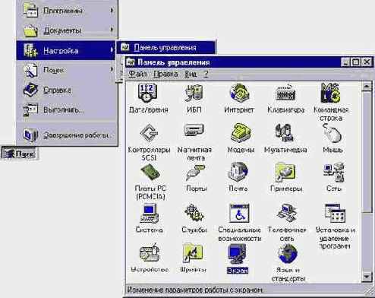This screenshot has width=375, height=298.
Task: Click the scrollbar up arrow in Control Panel
Action: click(x=367, y=87)
